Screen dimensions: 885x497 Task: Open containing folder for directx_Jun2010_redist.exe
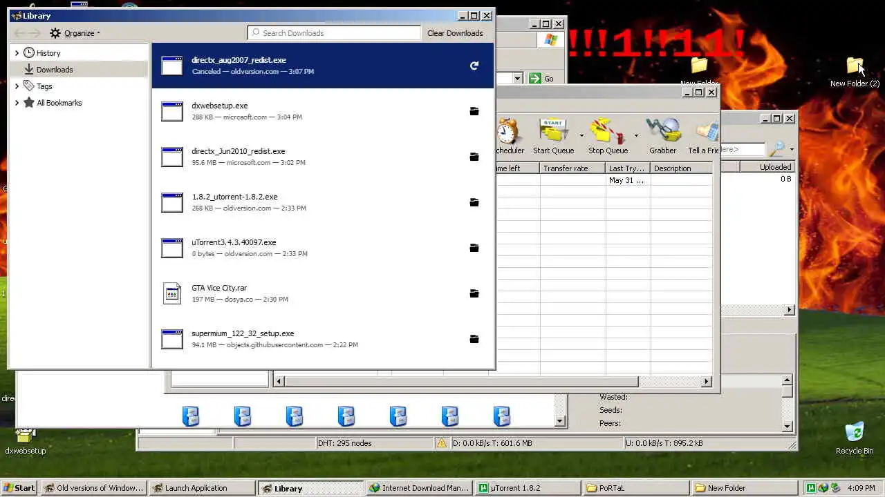coord(474,157)
